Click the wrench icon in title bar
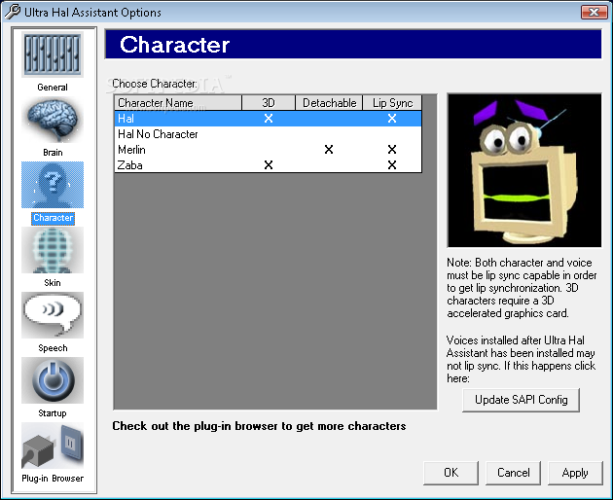The width and height of the screenshot is (613, 500). coord(12,12)
